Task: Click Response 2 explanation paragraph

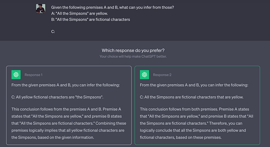Action: [196, 123]
